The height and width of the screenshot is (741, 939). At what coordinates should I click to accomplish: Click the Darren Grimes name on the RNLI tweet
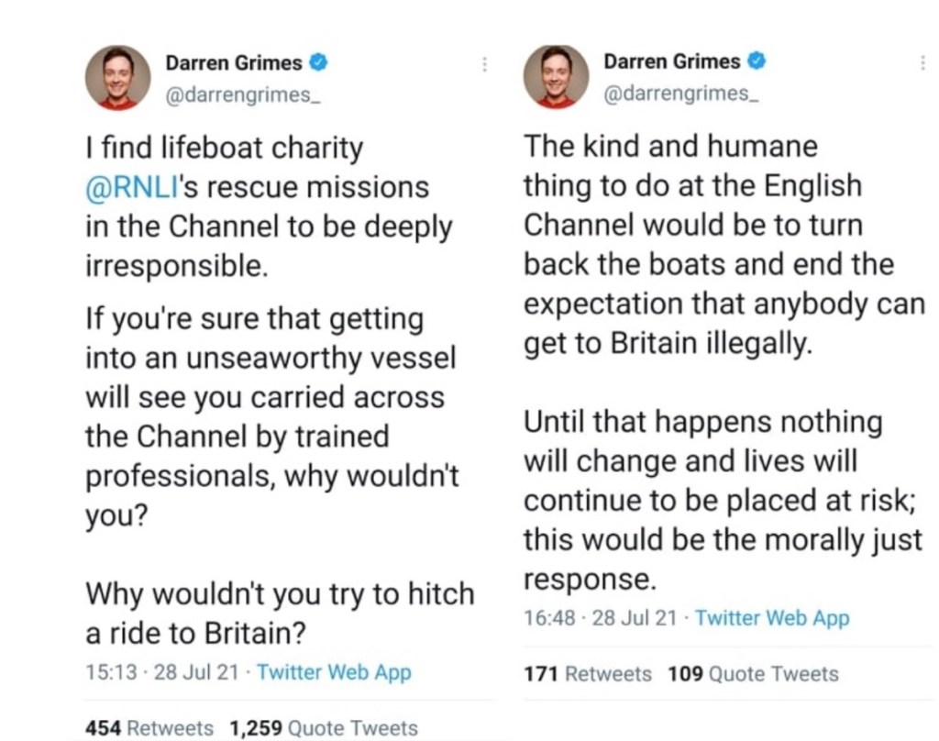(x=234, y=62)
